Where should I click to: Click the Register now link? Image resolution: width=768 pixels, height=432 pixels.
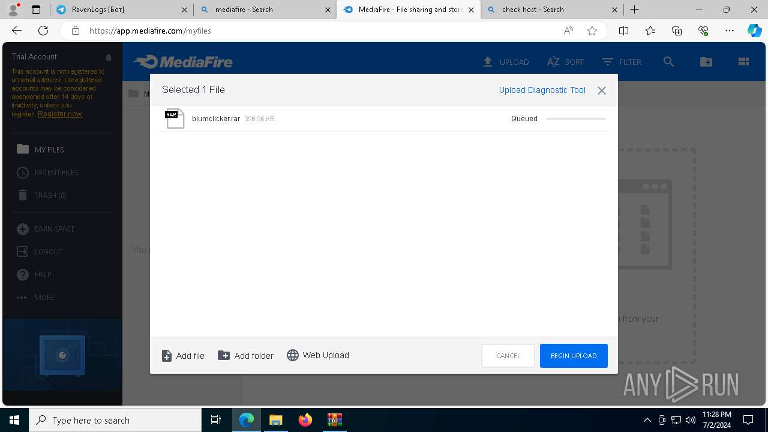pos(60,114)
